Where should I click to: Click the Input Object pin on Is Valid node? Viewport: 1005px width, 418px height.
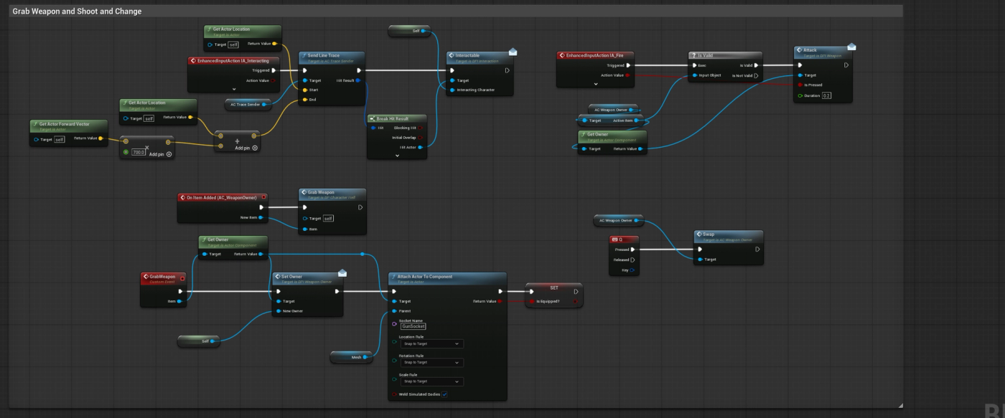tap(694, 75)
